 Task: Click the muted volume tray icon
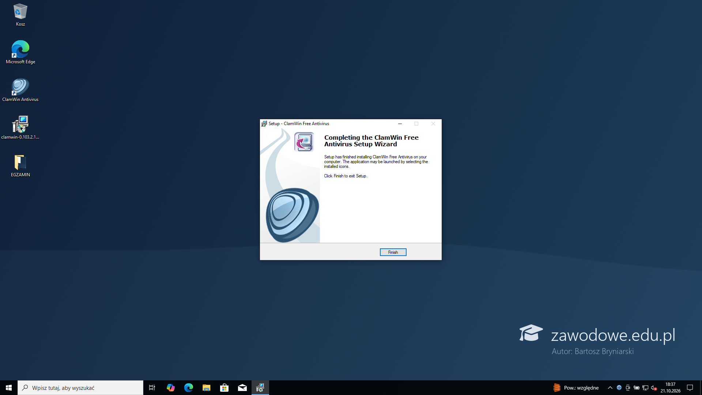(654, 388)
